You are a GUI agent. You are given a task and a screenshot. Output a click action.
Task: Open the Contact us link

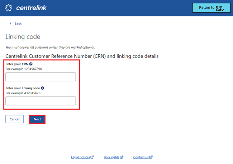point(141,157)
